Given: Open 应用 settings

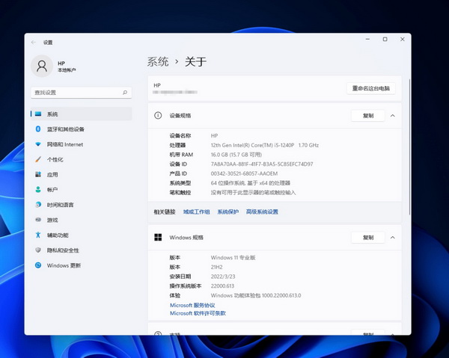Looking at the screenshot, I should pos(82,174).
